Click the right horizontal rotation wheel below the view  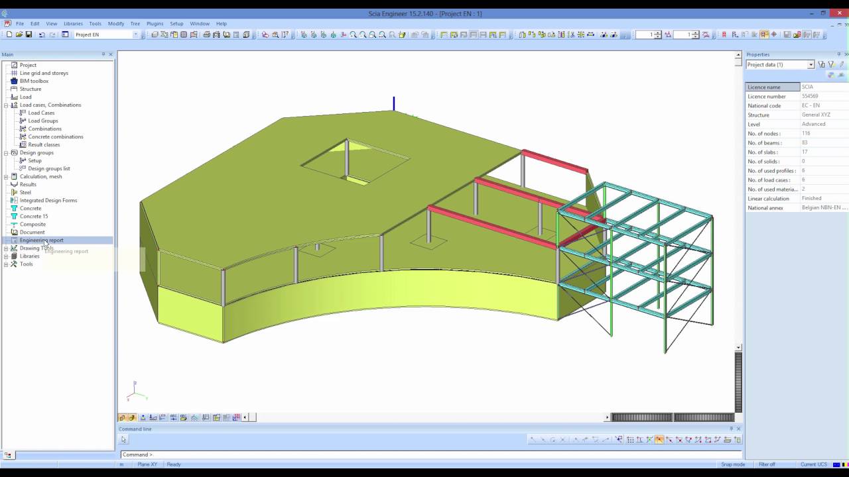(x=704, y=417)
